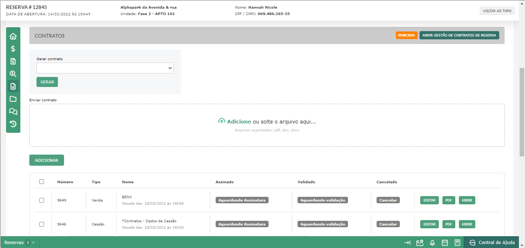
Task: Click EDITAR for contract 9646
Action: (x=430, y=224)
